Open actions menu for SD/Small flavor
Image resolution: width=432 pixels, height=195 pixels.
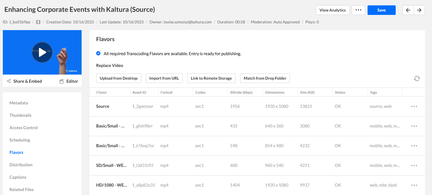pos(414,165)
